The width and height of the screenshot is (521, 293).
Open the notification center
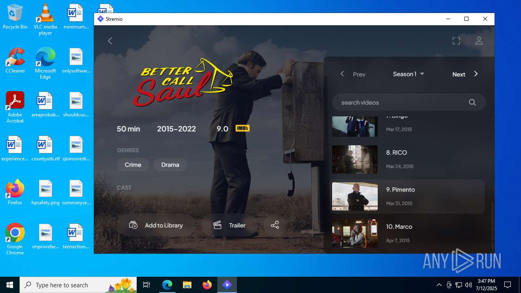click(x=508, y=285)
